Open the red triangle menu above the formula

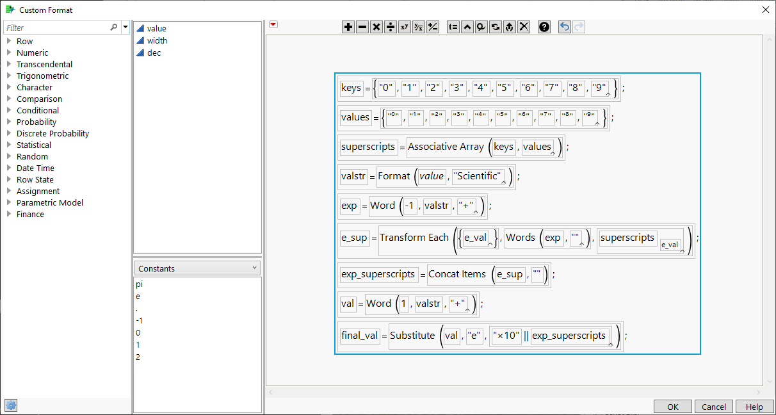pos(273,24)
